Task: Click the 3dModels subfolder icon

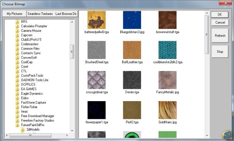Action: click(x=23, y=129)
